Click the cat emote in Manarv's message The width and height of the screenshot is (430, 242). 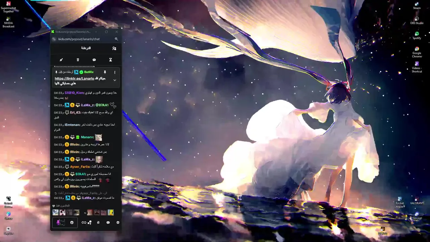pyautogui.click(x=98, y=137)
